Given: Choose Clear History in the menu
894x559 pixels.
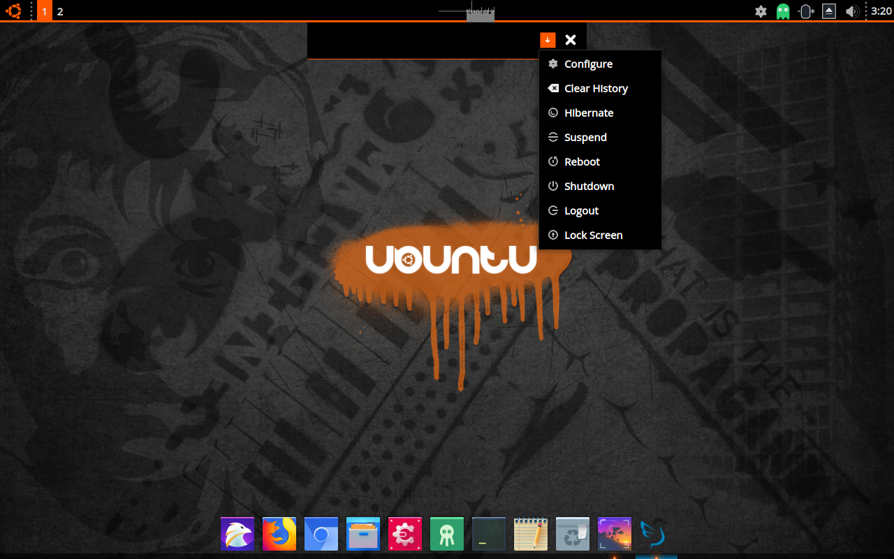Looking at the screenshot, I should click(x=600, y=88).
